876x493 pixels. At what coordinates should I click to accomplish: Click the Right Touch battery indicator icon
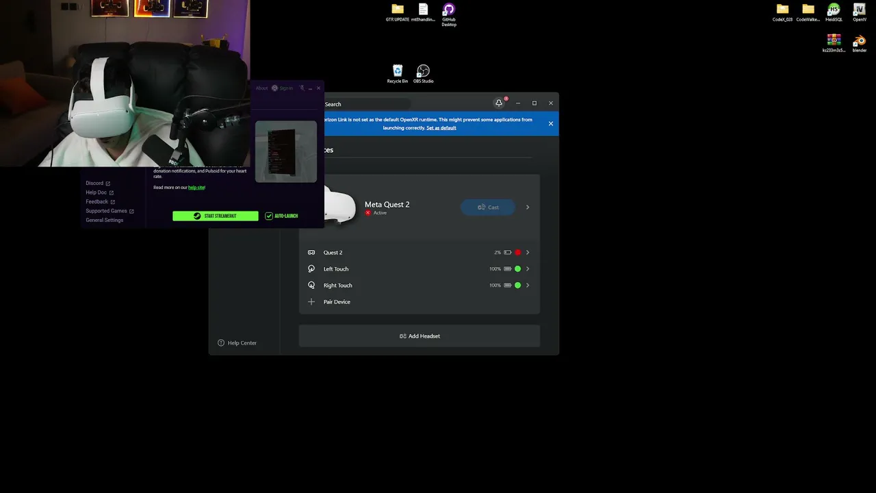tap(507, 286)
